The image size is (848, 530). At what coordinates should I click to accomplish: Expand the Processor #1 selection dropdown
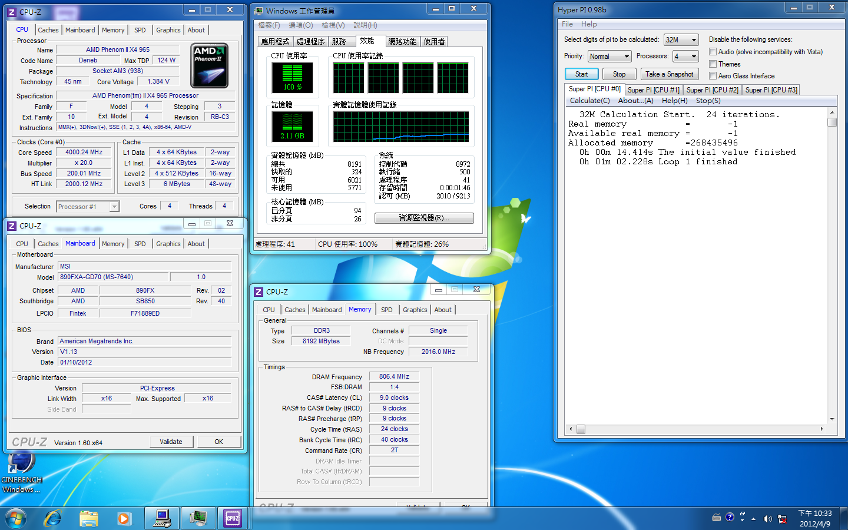[88, 207]
